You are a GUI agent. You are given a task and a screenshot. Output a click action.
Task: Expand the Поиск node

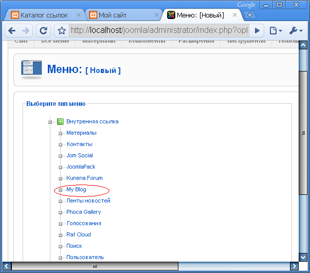(60, 246)
